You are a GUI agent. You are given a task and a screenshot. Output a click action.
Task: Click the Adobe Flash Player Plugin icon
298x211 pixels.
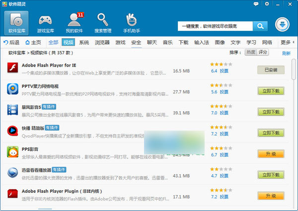tap(12, 194)
